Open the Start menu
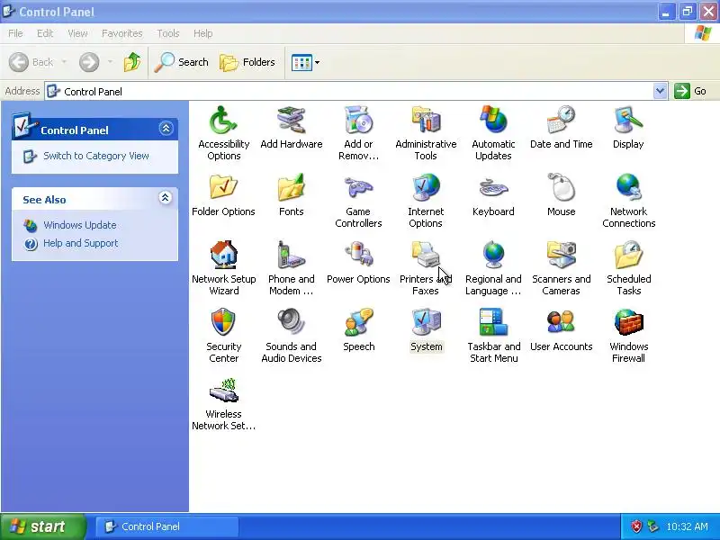Screen dimensions: 720x540 [x=43, y=526]
